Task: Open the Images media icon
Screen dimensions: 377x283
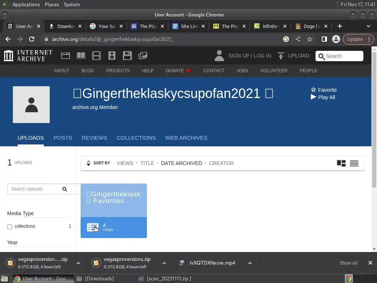Action: pyautogui.click(x=143, y=56)
